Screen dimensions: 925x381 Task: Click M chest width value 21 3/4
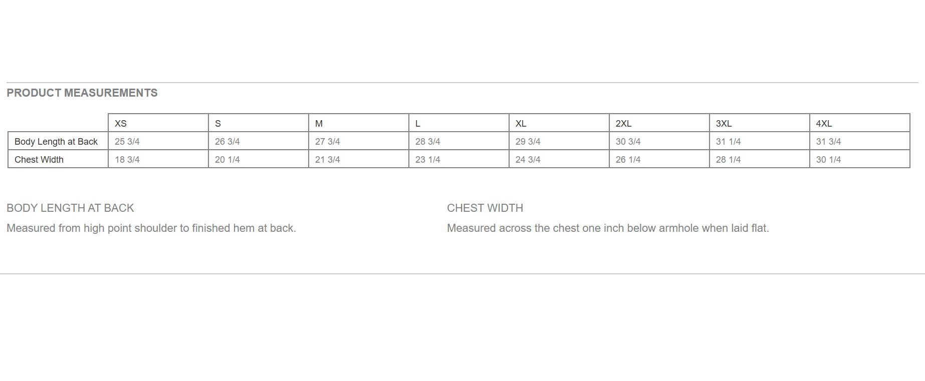tap(328, 160)
